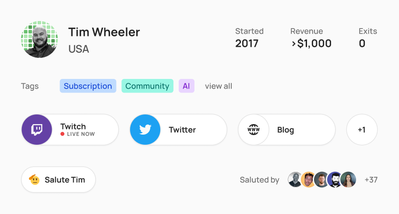The height and width of the screenshot is (214, 399).
Task: Click the WWW globe icon
Action: [254, 130]
